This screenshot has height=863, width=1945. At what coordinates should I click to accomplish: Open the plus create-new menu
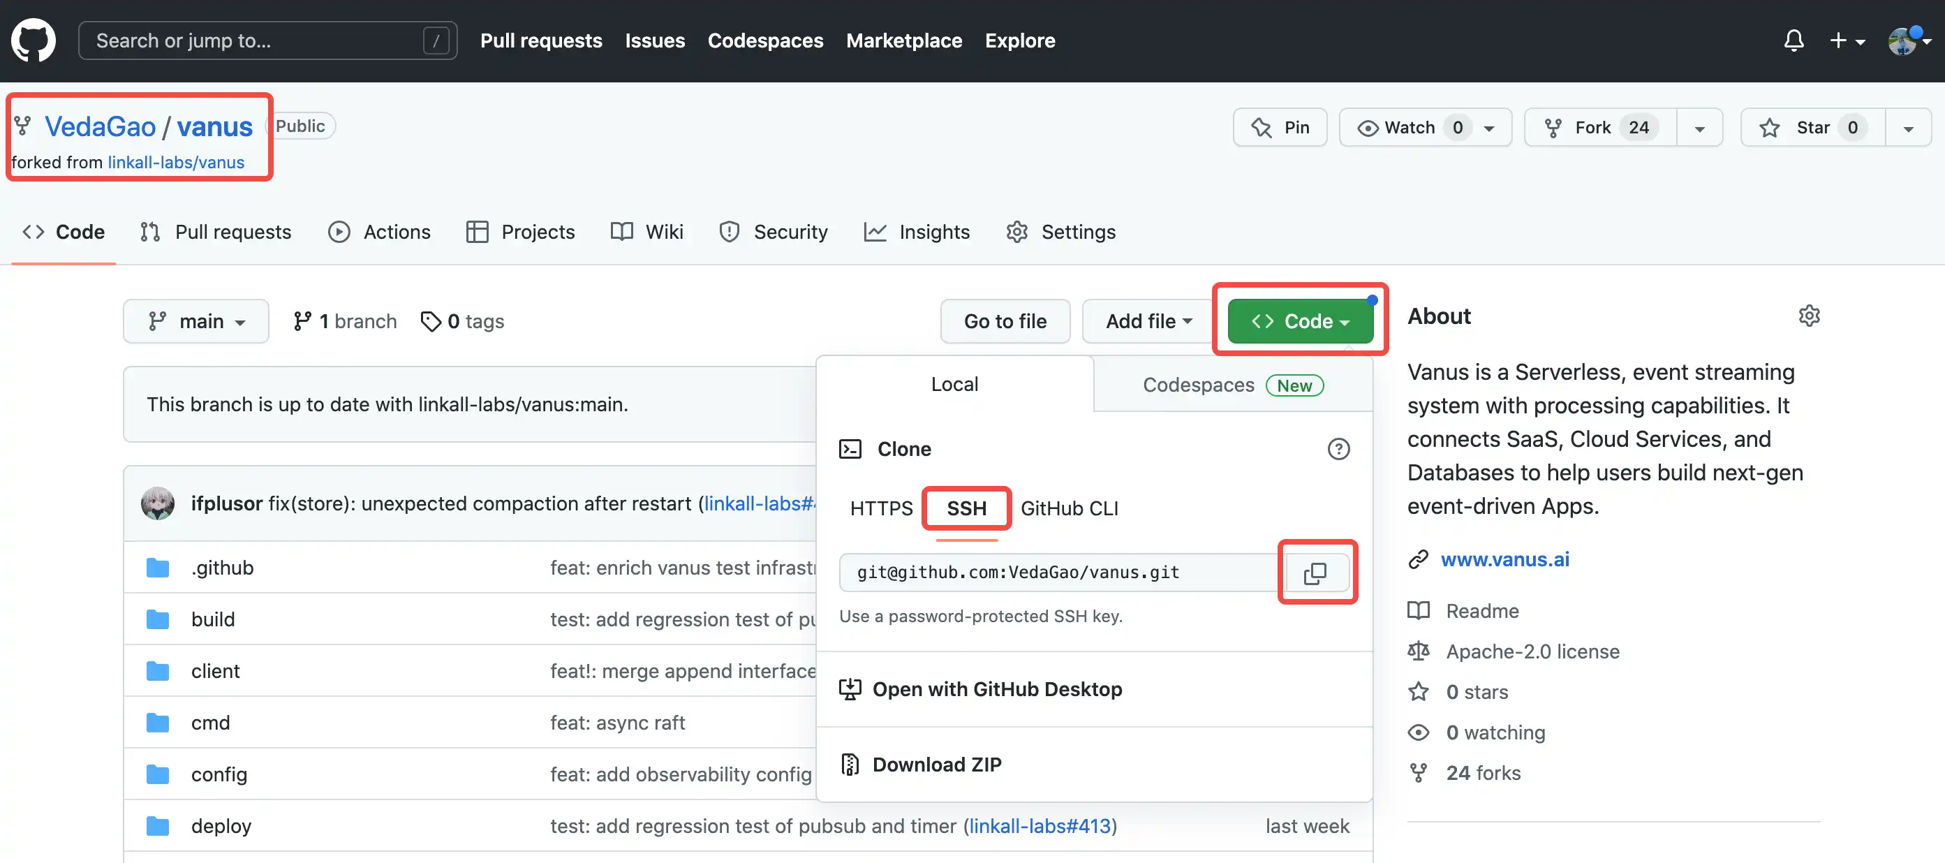click(1847, 40)
